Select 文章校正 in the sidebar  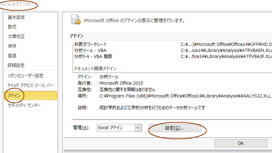click(x=16, y=37)
